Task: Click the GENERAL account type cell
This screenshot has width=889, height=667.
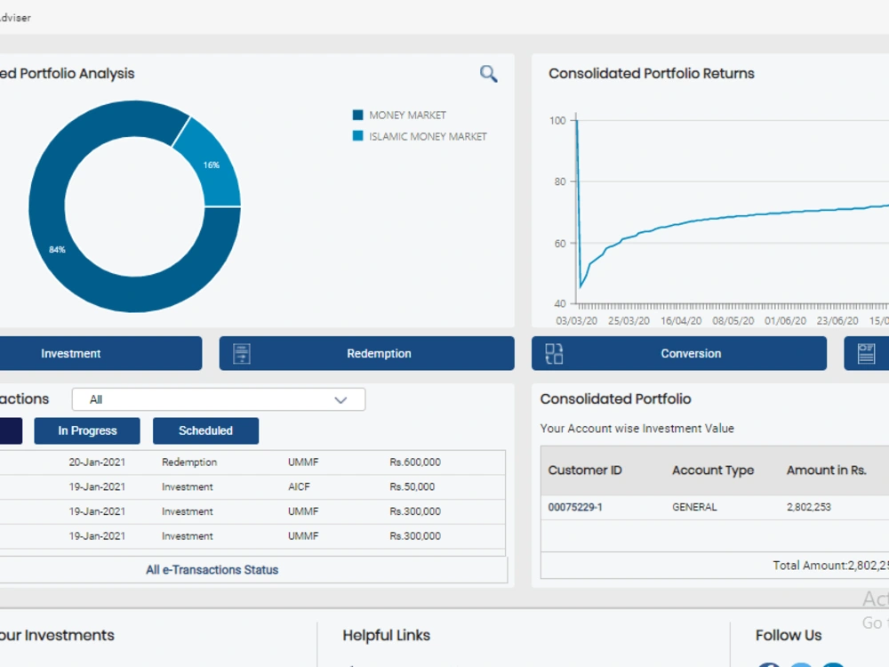Action: pos(694,507)
